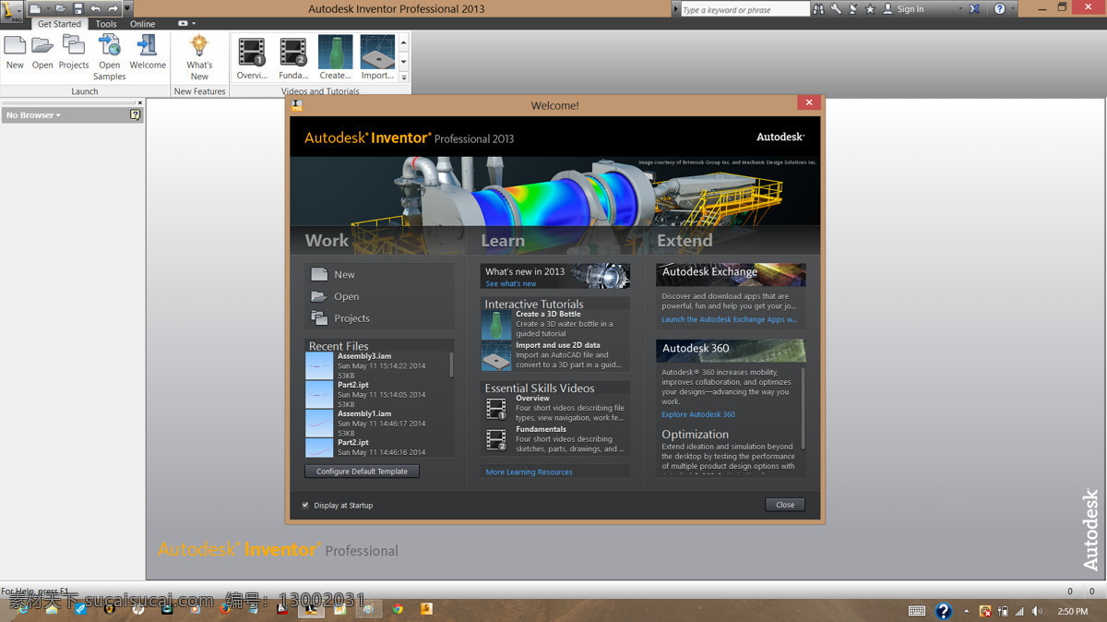The image size is (1107, 622).
Task: Click the Undo arrow in quick access toolbar
Action: 95,9
